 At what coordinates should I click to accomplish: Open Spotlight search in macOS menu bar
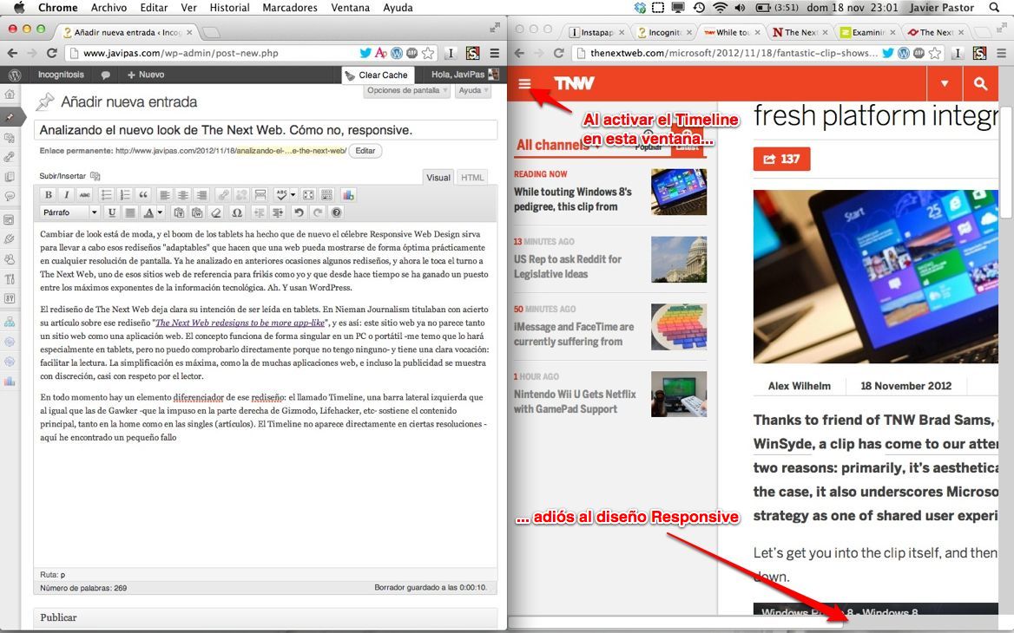pyautogui.click(x=995, y=8)
